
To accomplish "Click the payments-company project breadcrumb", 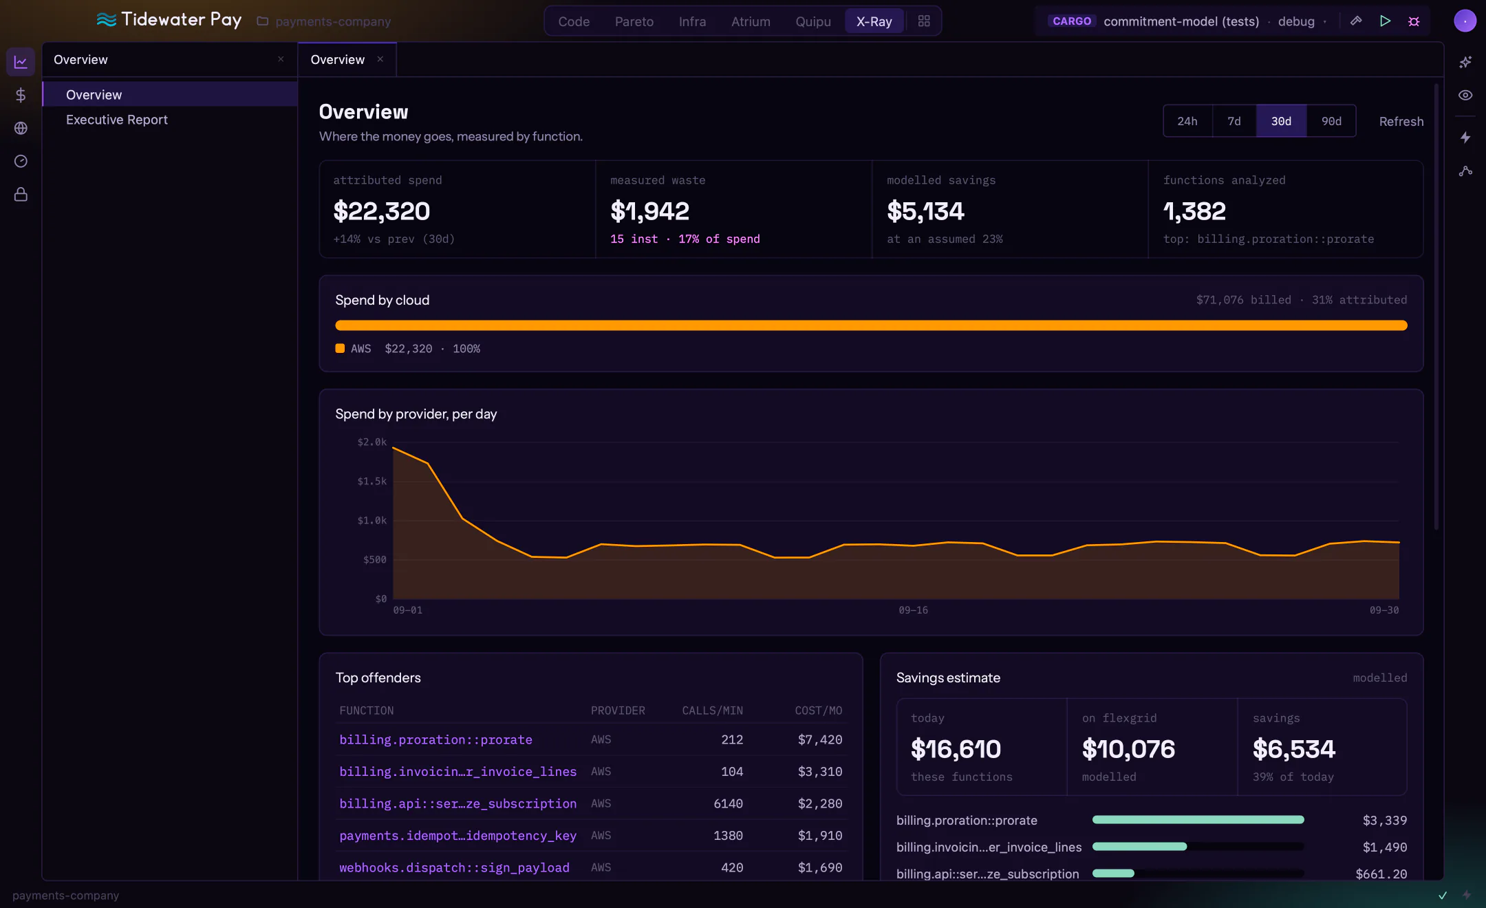I will pos(333,21).
